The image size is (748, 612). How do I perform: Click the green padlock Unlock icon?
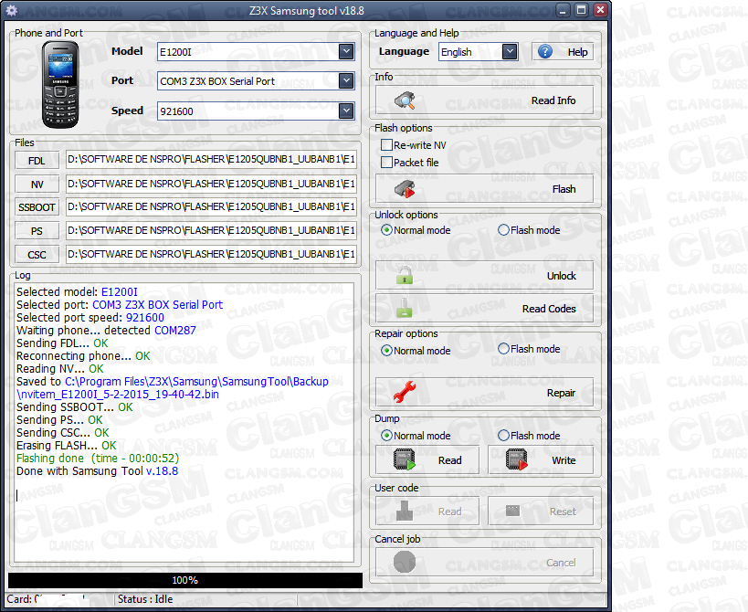pos(405,276)
